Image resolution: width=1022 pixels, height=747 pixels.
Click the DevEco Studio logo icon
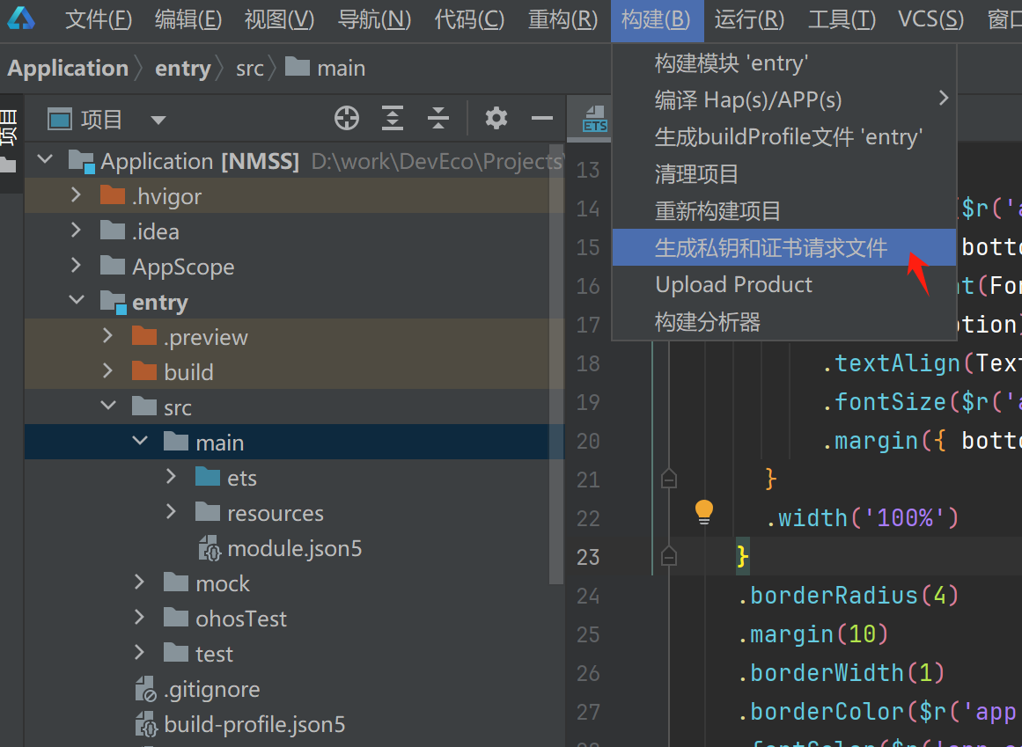21,18
